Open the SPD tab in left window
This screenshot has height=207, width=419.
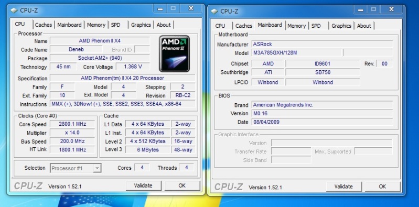coord(116,25)
